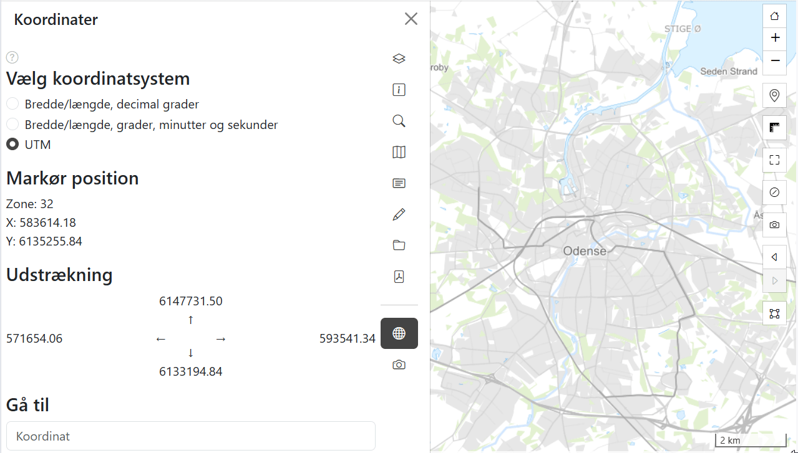The width and height of the screenshot is (798, 453).
Task: Activate the ruler measure tool
Action: pos(774,128)
